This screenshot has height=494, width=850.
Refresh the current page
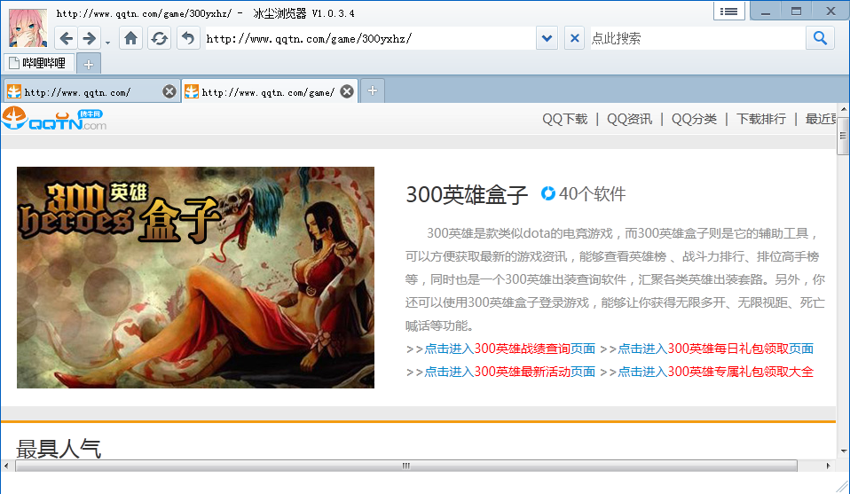tap(160, 38)
